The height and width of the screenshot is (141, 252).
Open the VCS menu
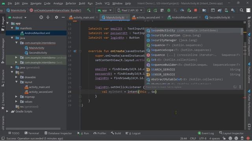107,3
